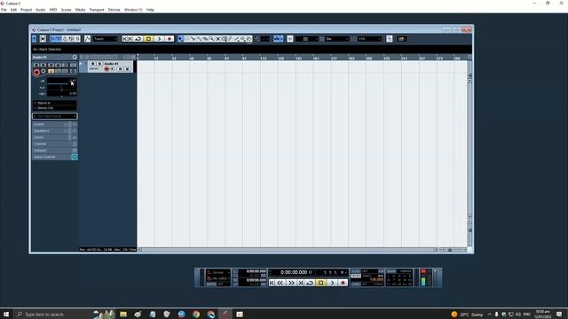Open the Devices menu
Image resolution: width=568 pixels, height=319 pixels.
114,10
